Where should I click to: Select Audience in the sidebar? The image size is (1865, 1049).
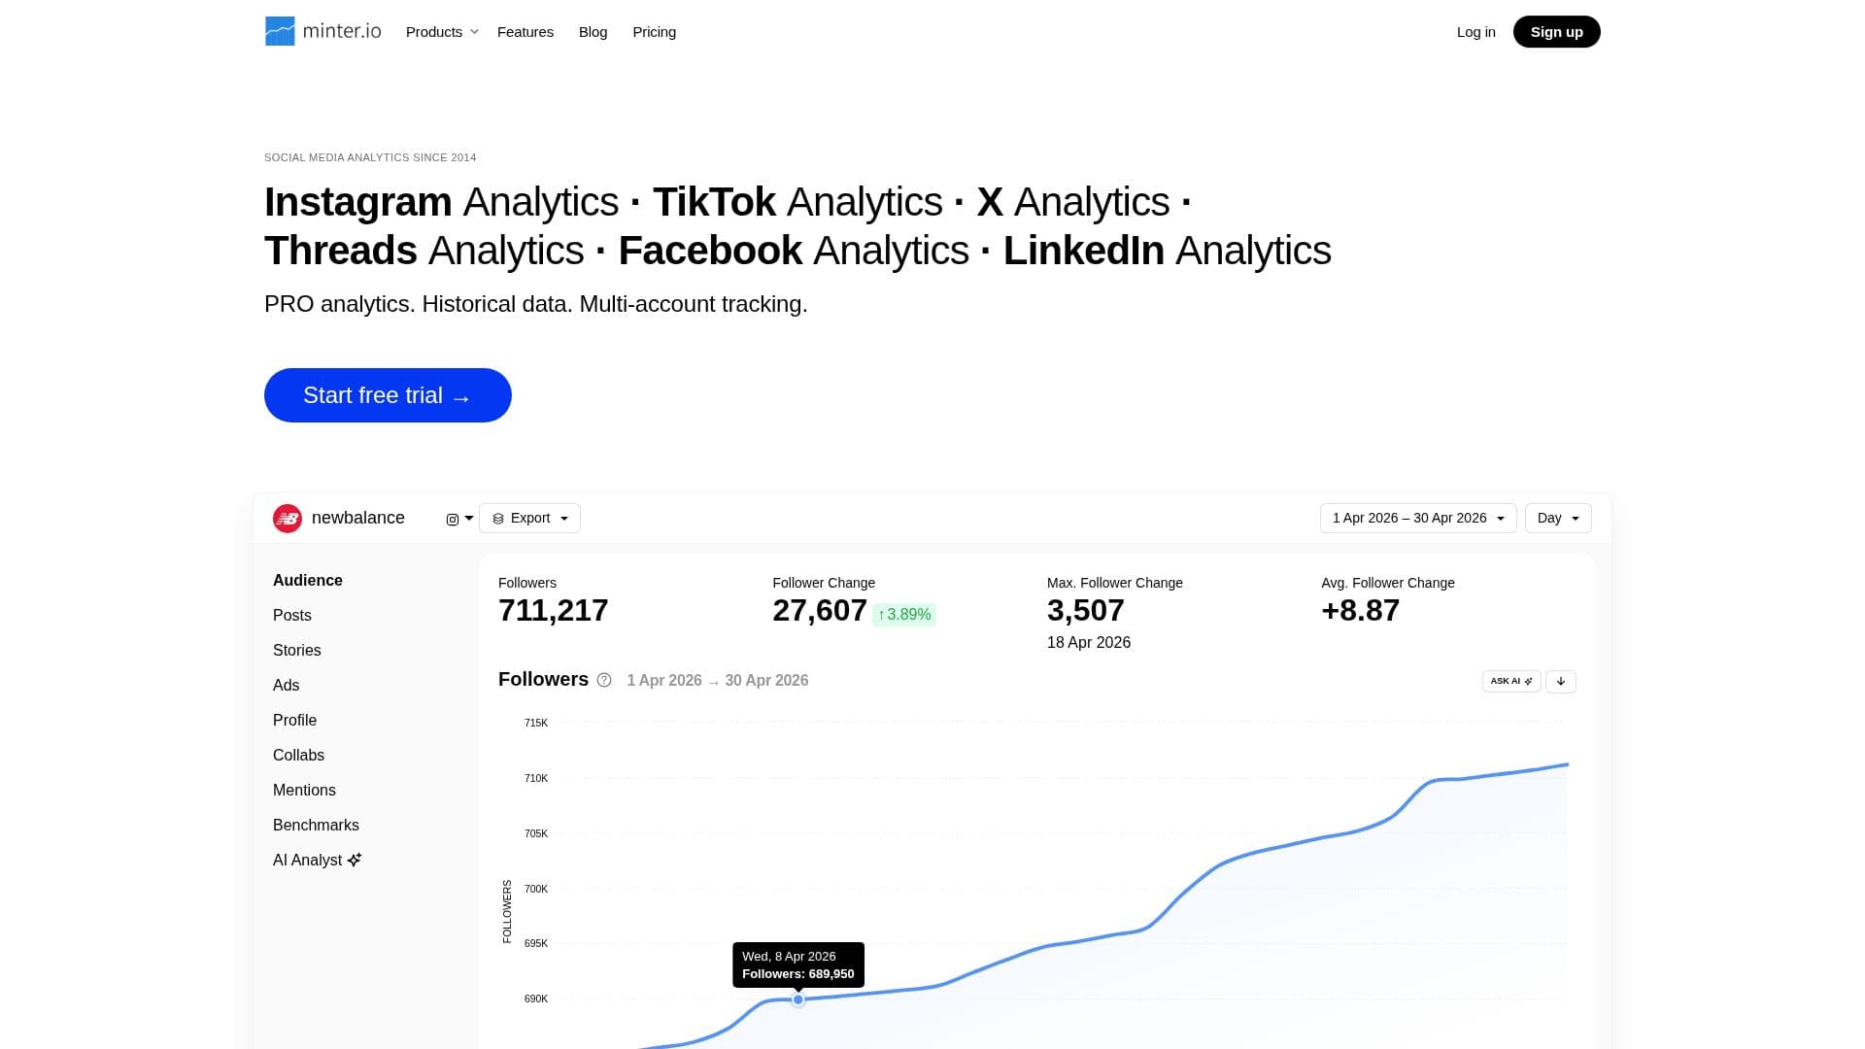(x=308, y=581)
